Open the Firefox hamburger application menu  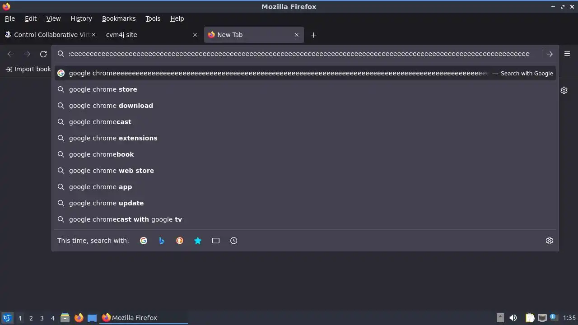(567, 54)
